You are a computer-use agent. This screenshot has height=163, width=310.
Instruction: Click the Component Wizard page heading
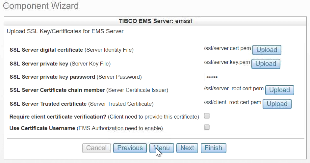coord(41,6)
